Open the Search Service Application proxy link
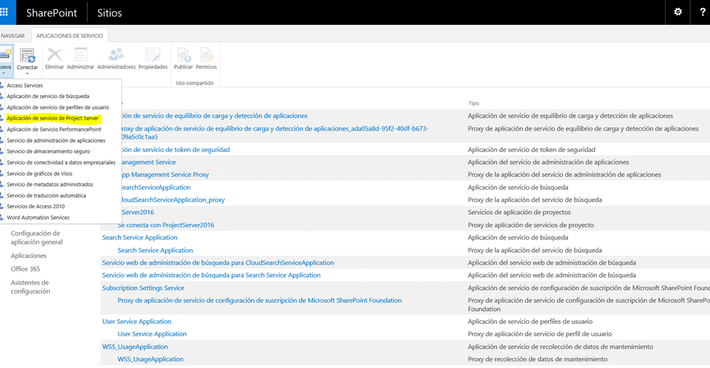Screen dimensions: 710x368 [x=155, y=250]
